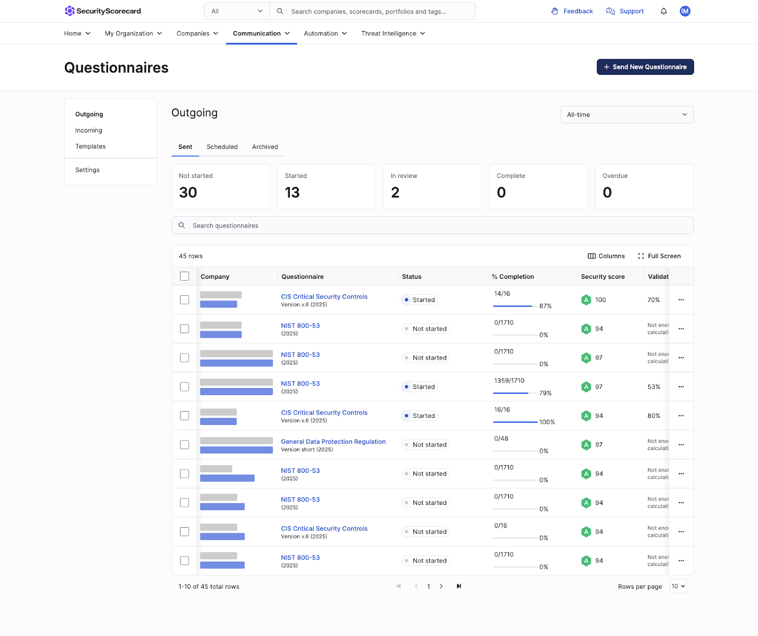This screenshot has height=636, width=758.
Task: Open Support from the header
Action: click(x=625, y=11)
